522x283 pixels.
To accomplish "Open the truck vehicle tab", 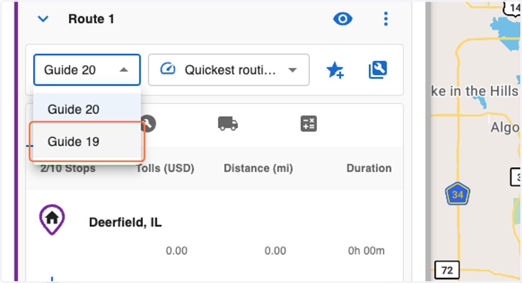I will click(228, 124).
